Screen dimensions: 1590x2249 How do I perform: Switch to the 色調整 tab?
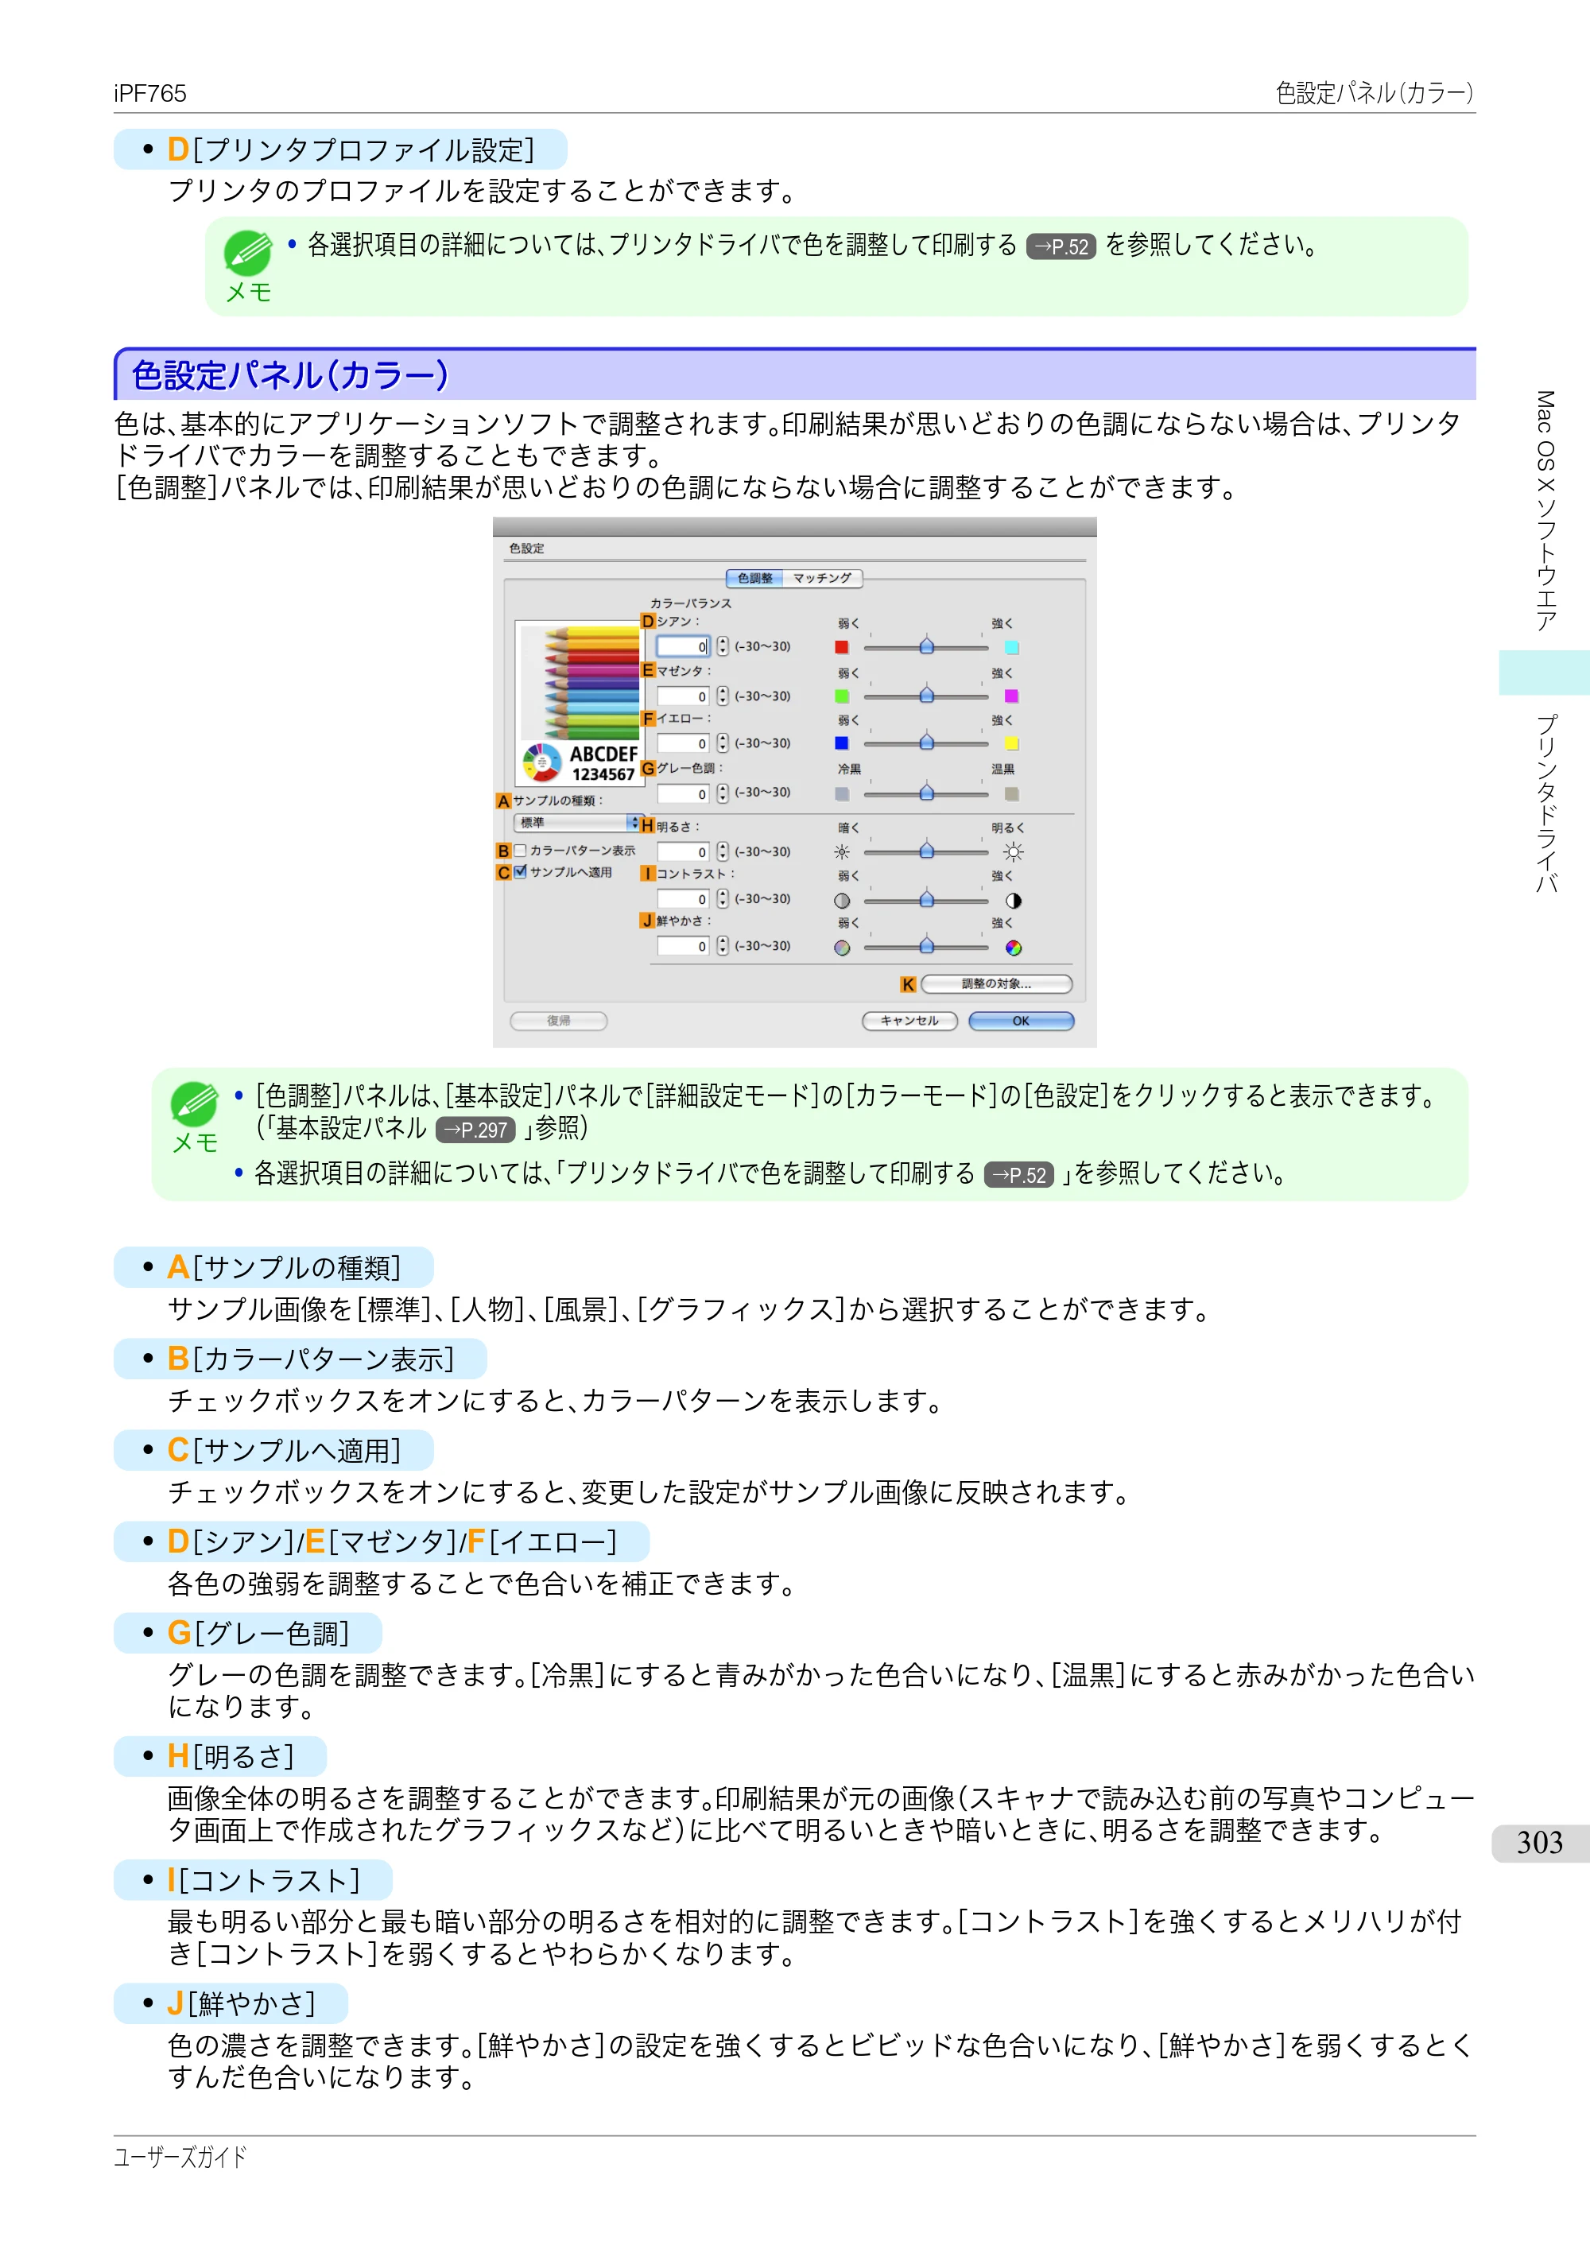point(754,578)
